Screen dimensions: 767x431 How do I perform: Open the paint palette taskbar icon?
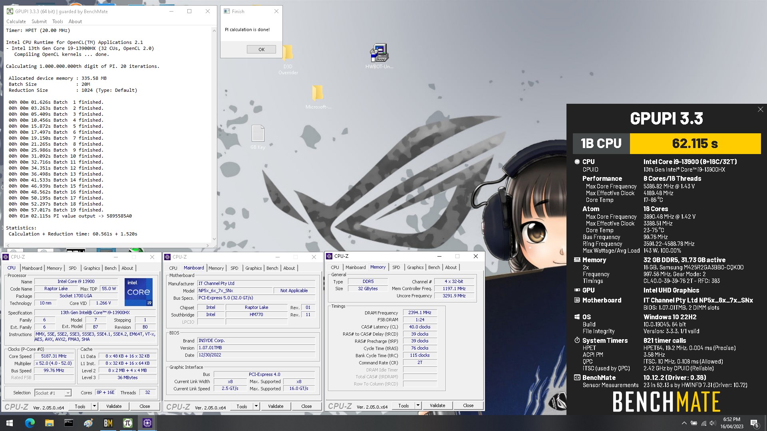point(88,423)
